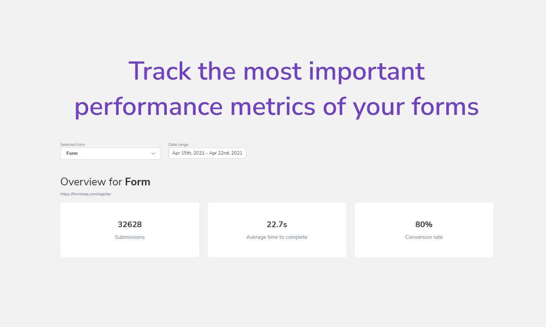Screen dimensions: 546x327
Task: Click the bold "Form" word in overview heading
Action: click(138, 182)
